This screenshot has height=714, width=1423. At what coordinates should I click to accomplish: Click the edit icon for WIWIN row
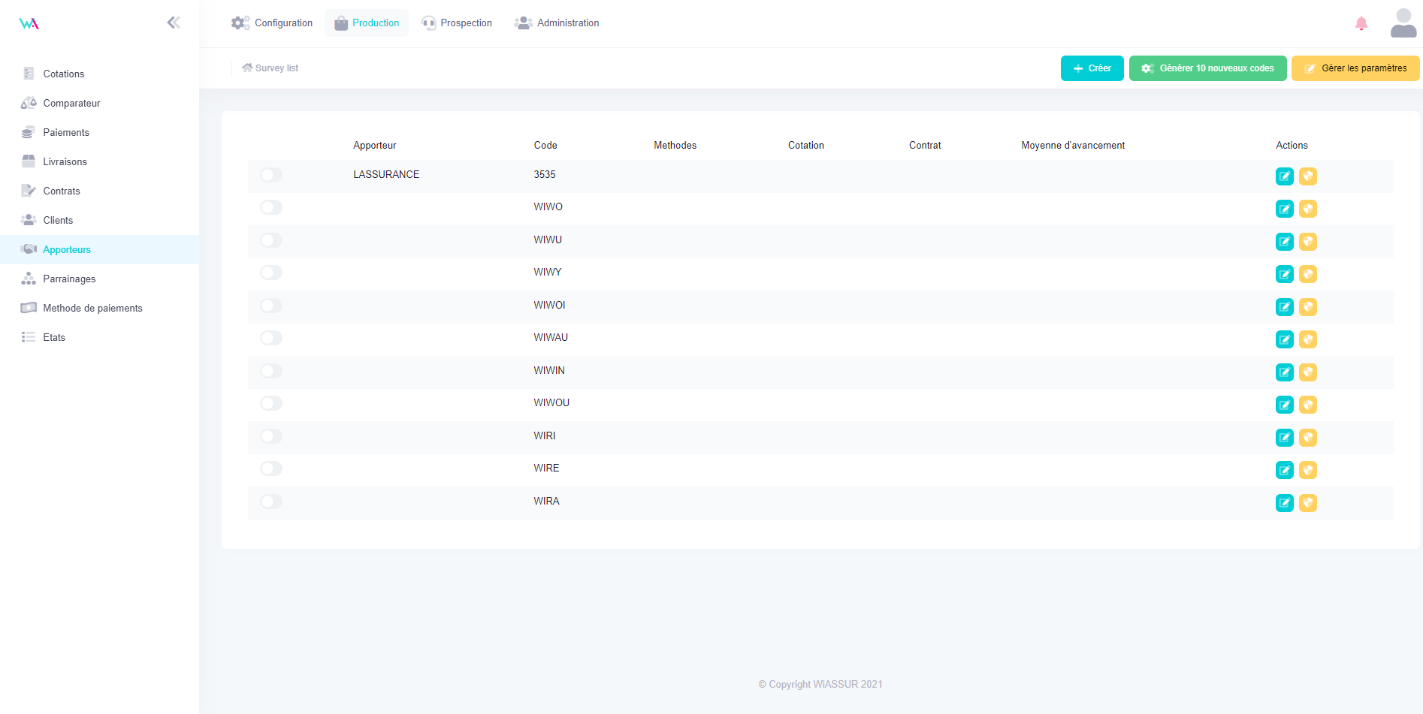[x=1284, y=372]
